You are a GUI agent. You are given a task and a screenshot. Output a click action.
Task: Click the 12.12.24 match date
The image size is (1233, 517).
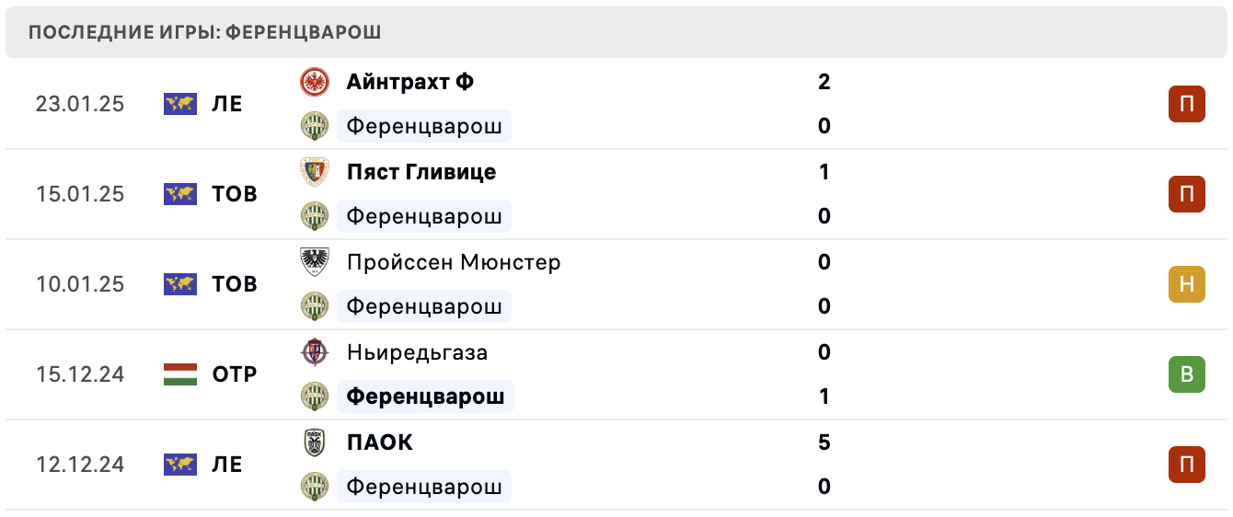[80, 465]
